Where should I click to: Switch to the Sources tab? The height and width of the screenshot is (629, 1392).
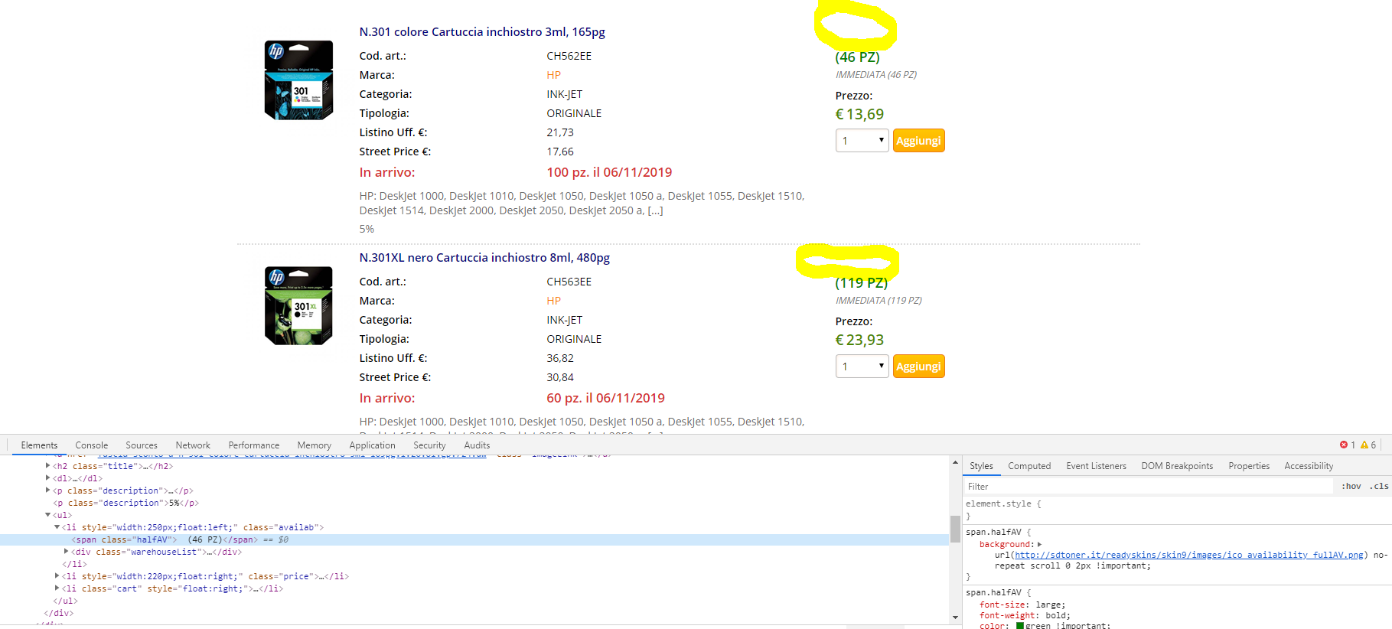(142, 445)
